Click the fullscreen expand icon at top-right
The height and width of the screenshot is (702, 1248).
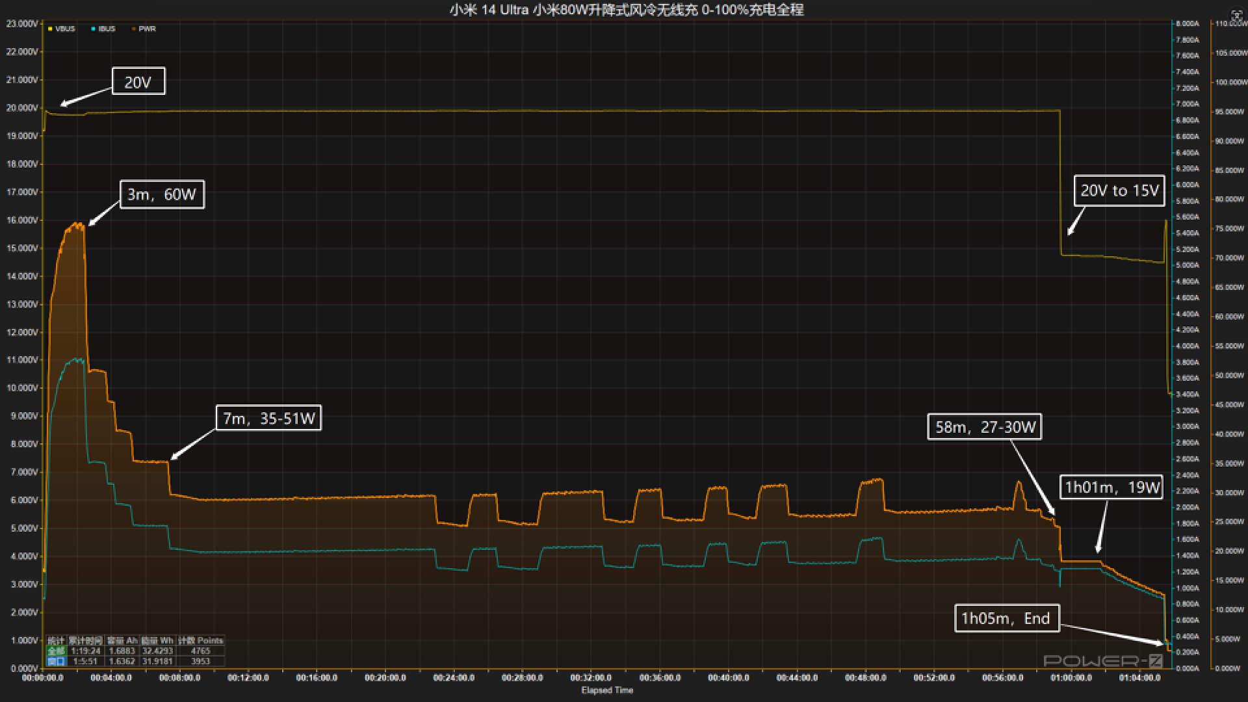pos(1237,15)
